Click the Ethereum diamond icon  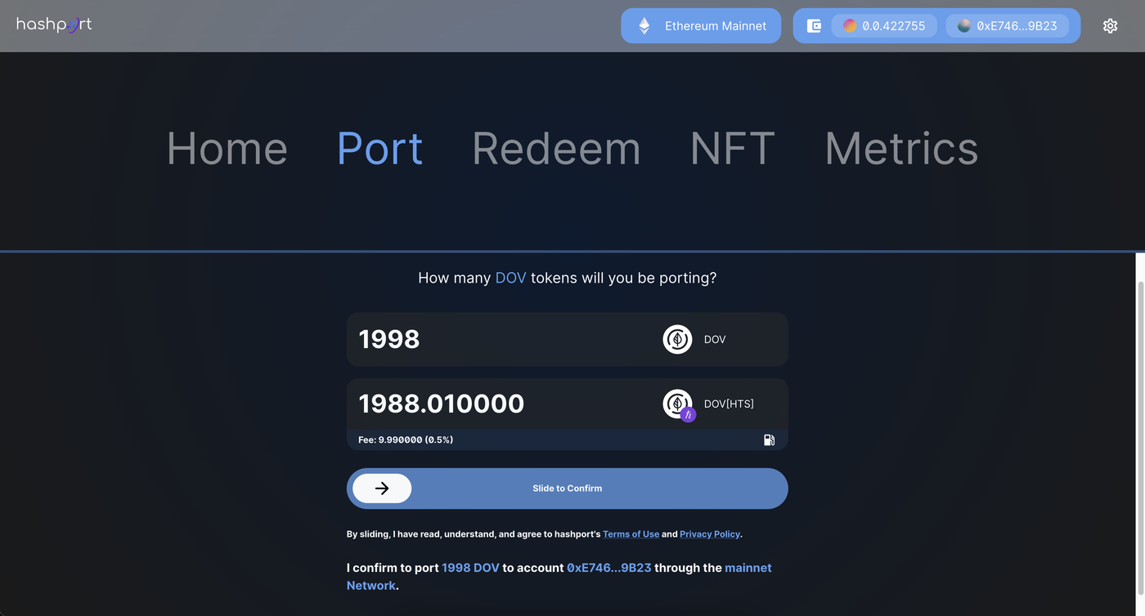click(x=644, y=26)
